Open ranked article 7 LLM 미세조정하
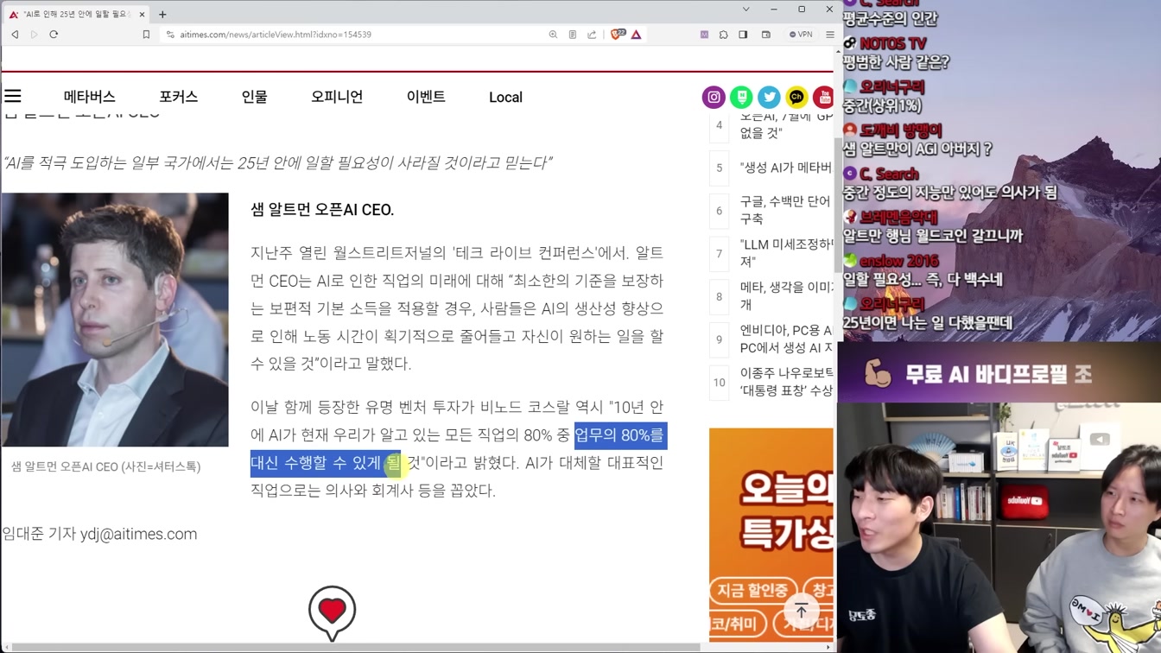This screenshot has width=1161, height=653. (786, 253)
